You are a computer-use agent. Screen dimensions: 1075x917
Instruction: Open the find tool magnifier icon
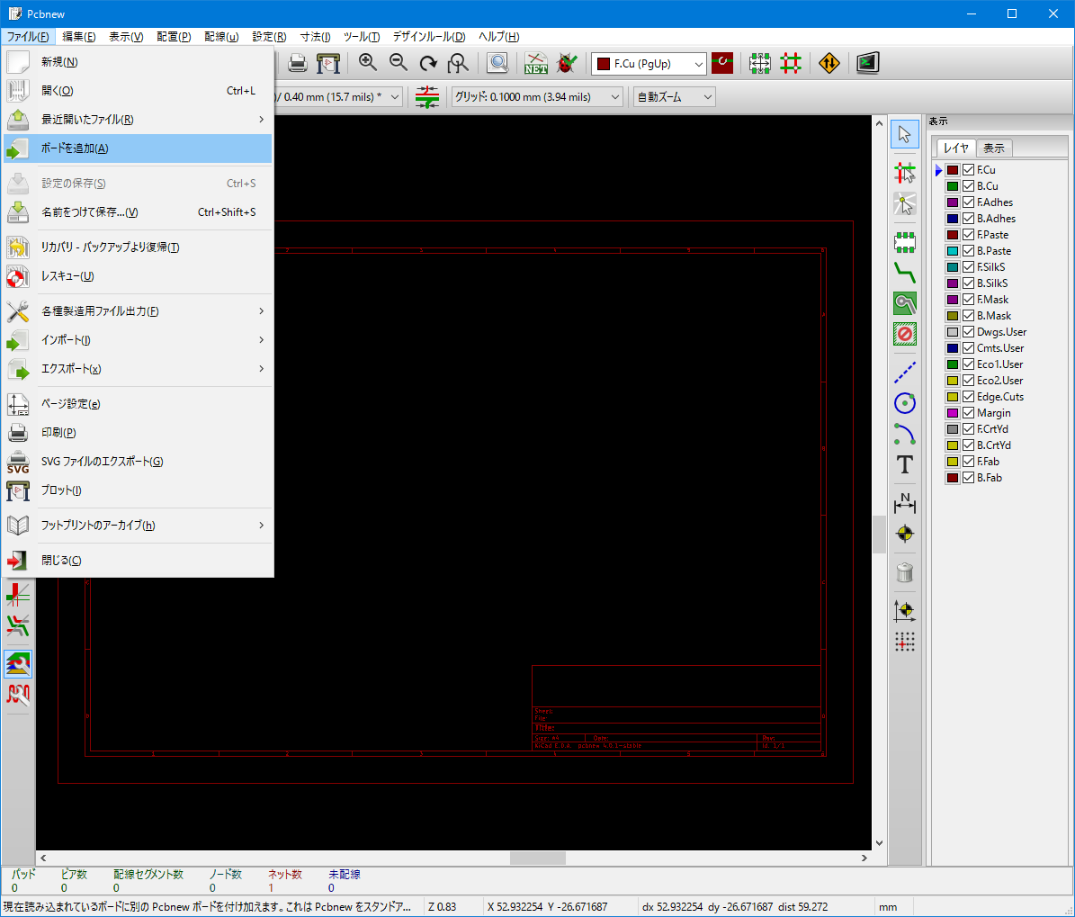pos(497,63)
